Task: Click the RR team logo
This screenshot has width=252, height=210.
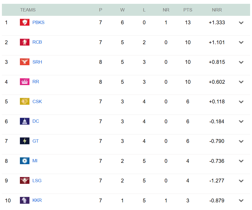Action: (25, 82)
